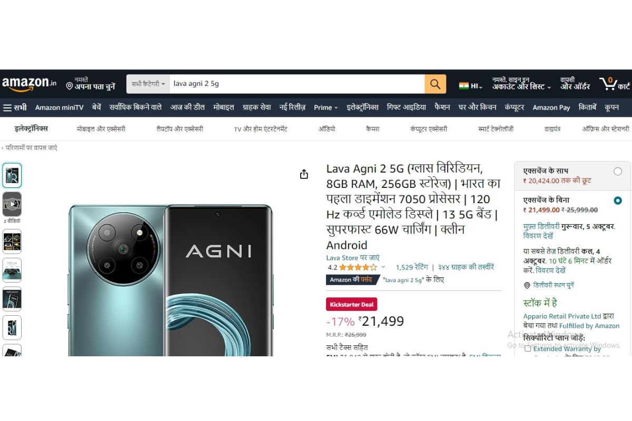
Task: Open 'आज की डील' in the nav bar
Action: pyautogui.click(x=187, y=107)
